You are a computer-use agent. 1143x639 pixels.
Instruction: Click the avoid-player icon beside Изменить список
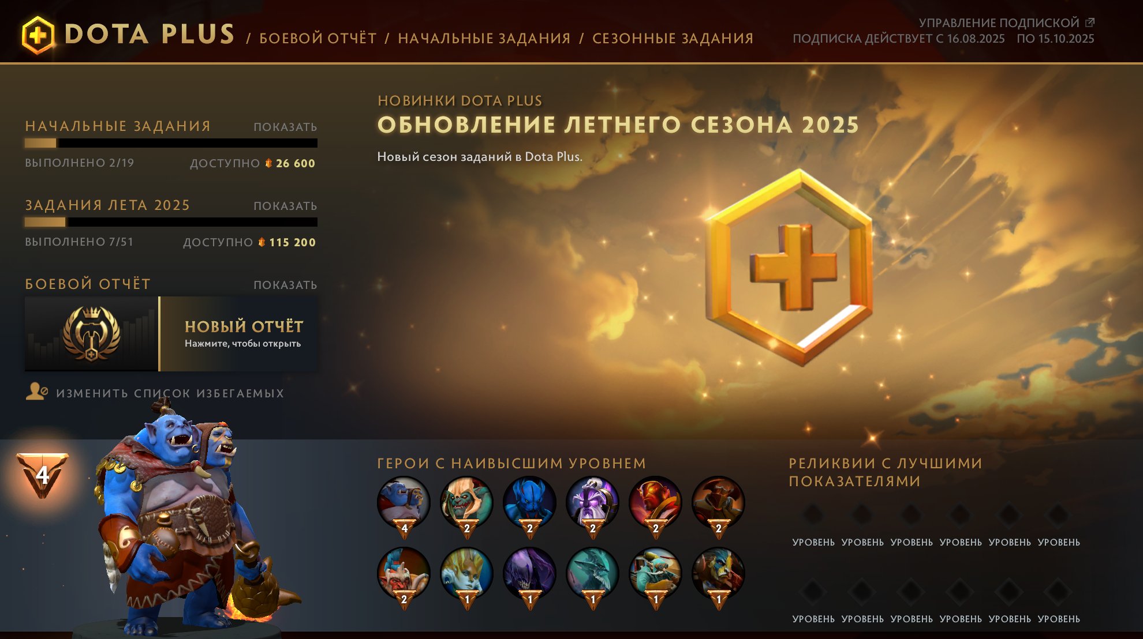(x=36, y=392)
